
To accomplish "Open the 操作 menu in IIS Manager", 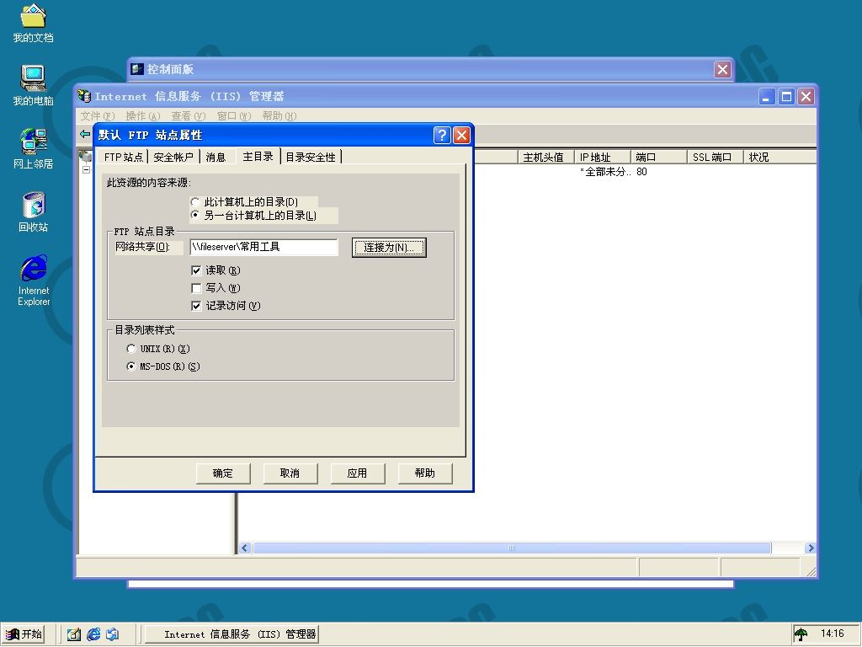I will click(x=143, y=116).
